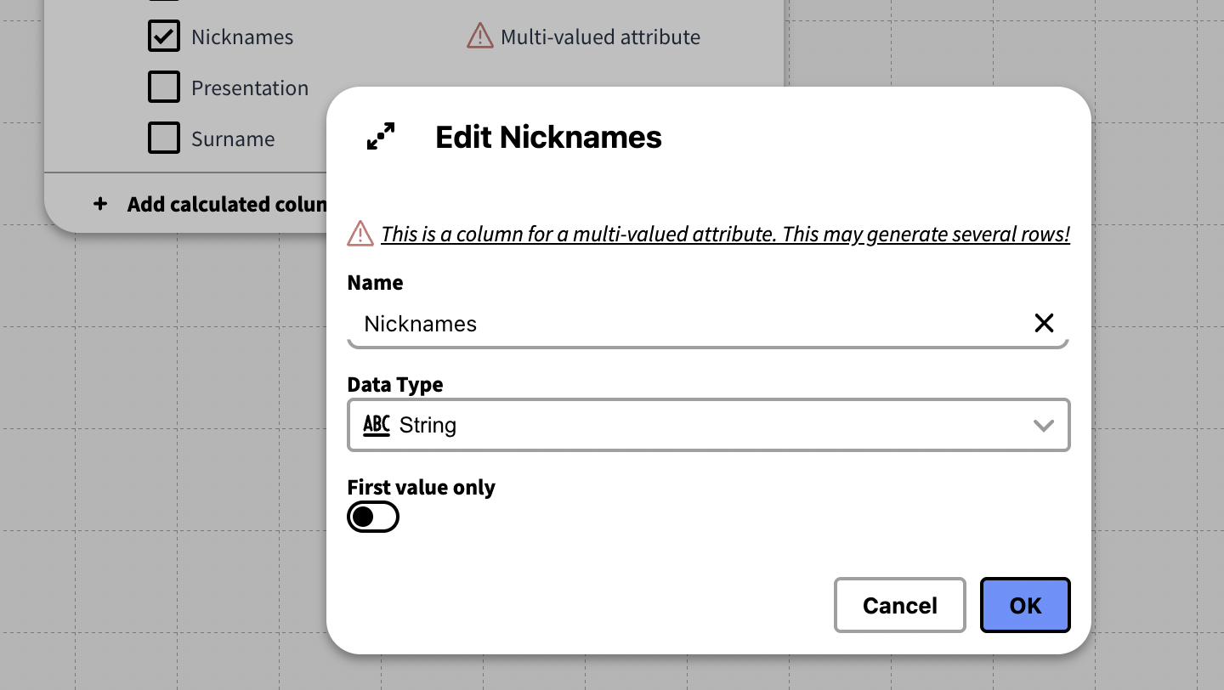1224x690 pixels.
Task: Click the Multi-valued attribute warning text
Action: click(600, 37)
